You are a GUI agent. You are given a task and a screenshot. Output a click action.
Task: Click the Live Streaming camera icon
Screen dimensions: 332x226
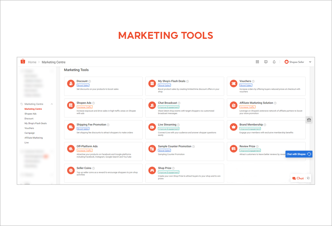(x=152, y=127)
